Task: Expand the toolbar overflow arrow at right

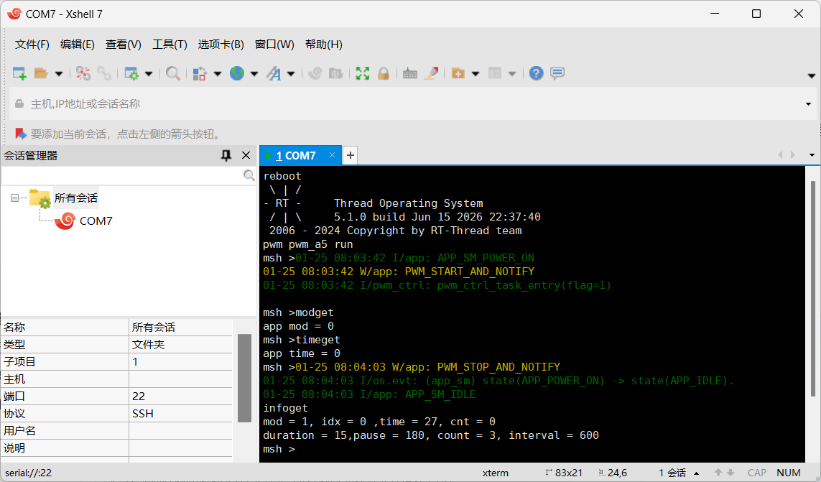Action: coord(811,76)
